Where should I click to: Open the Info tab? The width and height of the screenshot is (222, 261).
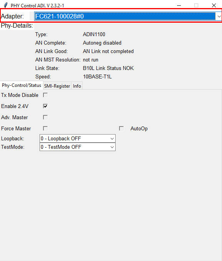(77, 86)
